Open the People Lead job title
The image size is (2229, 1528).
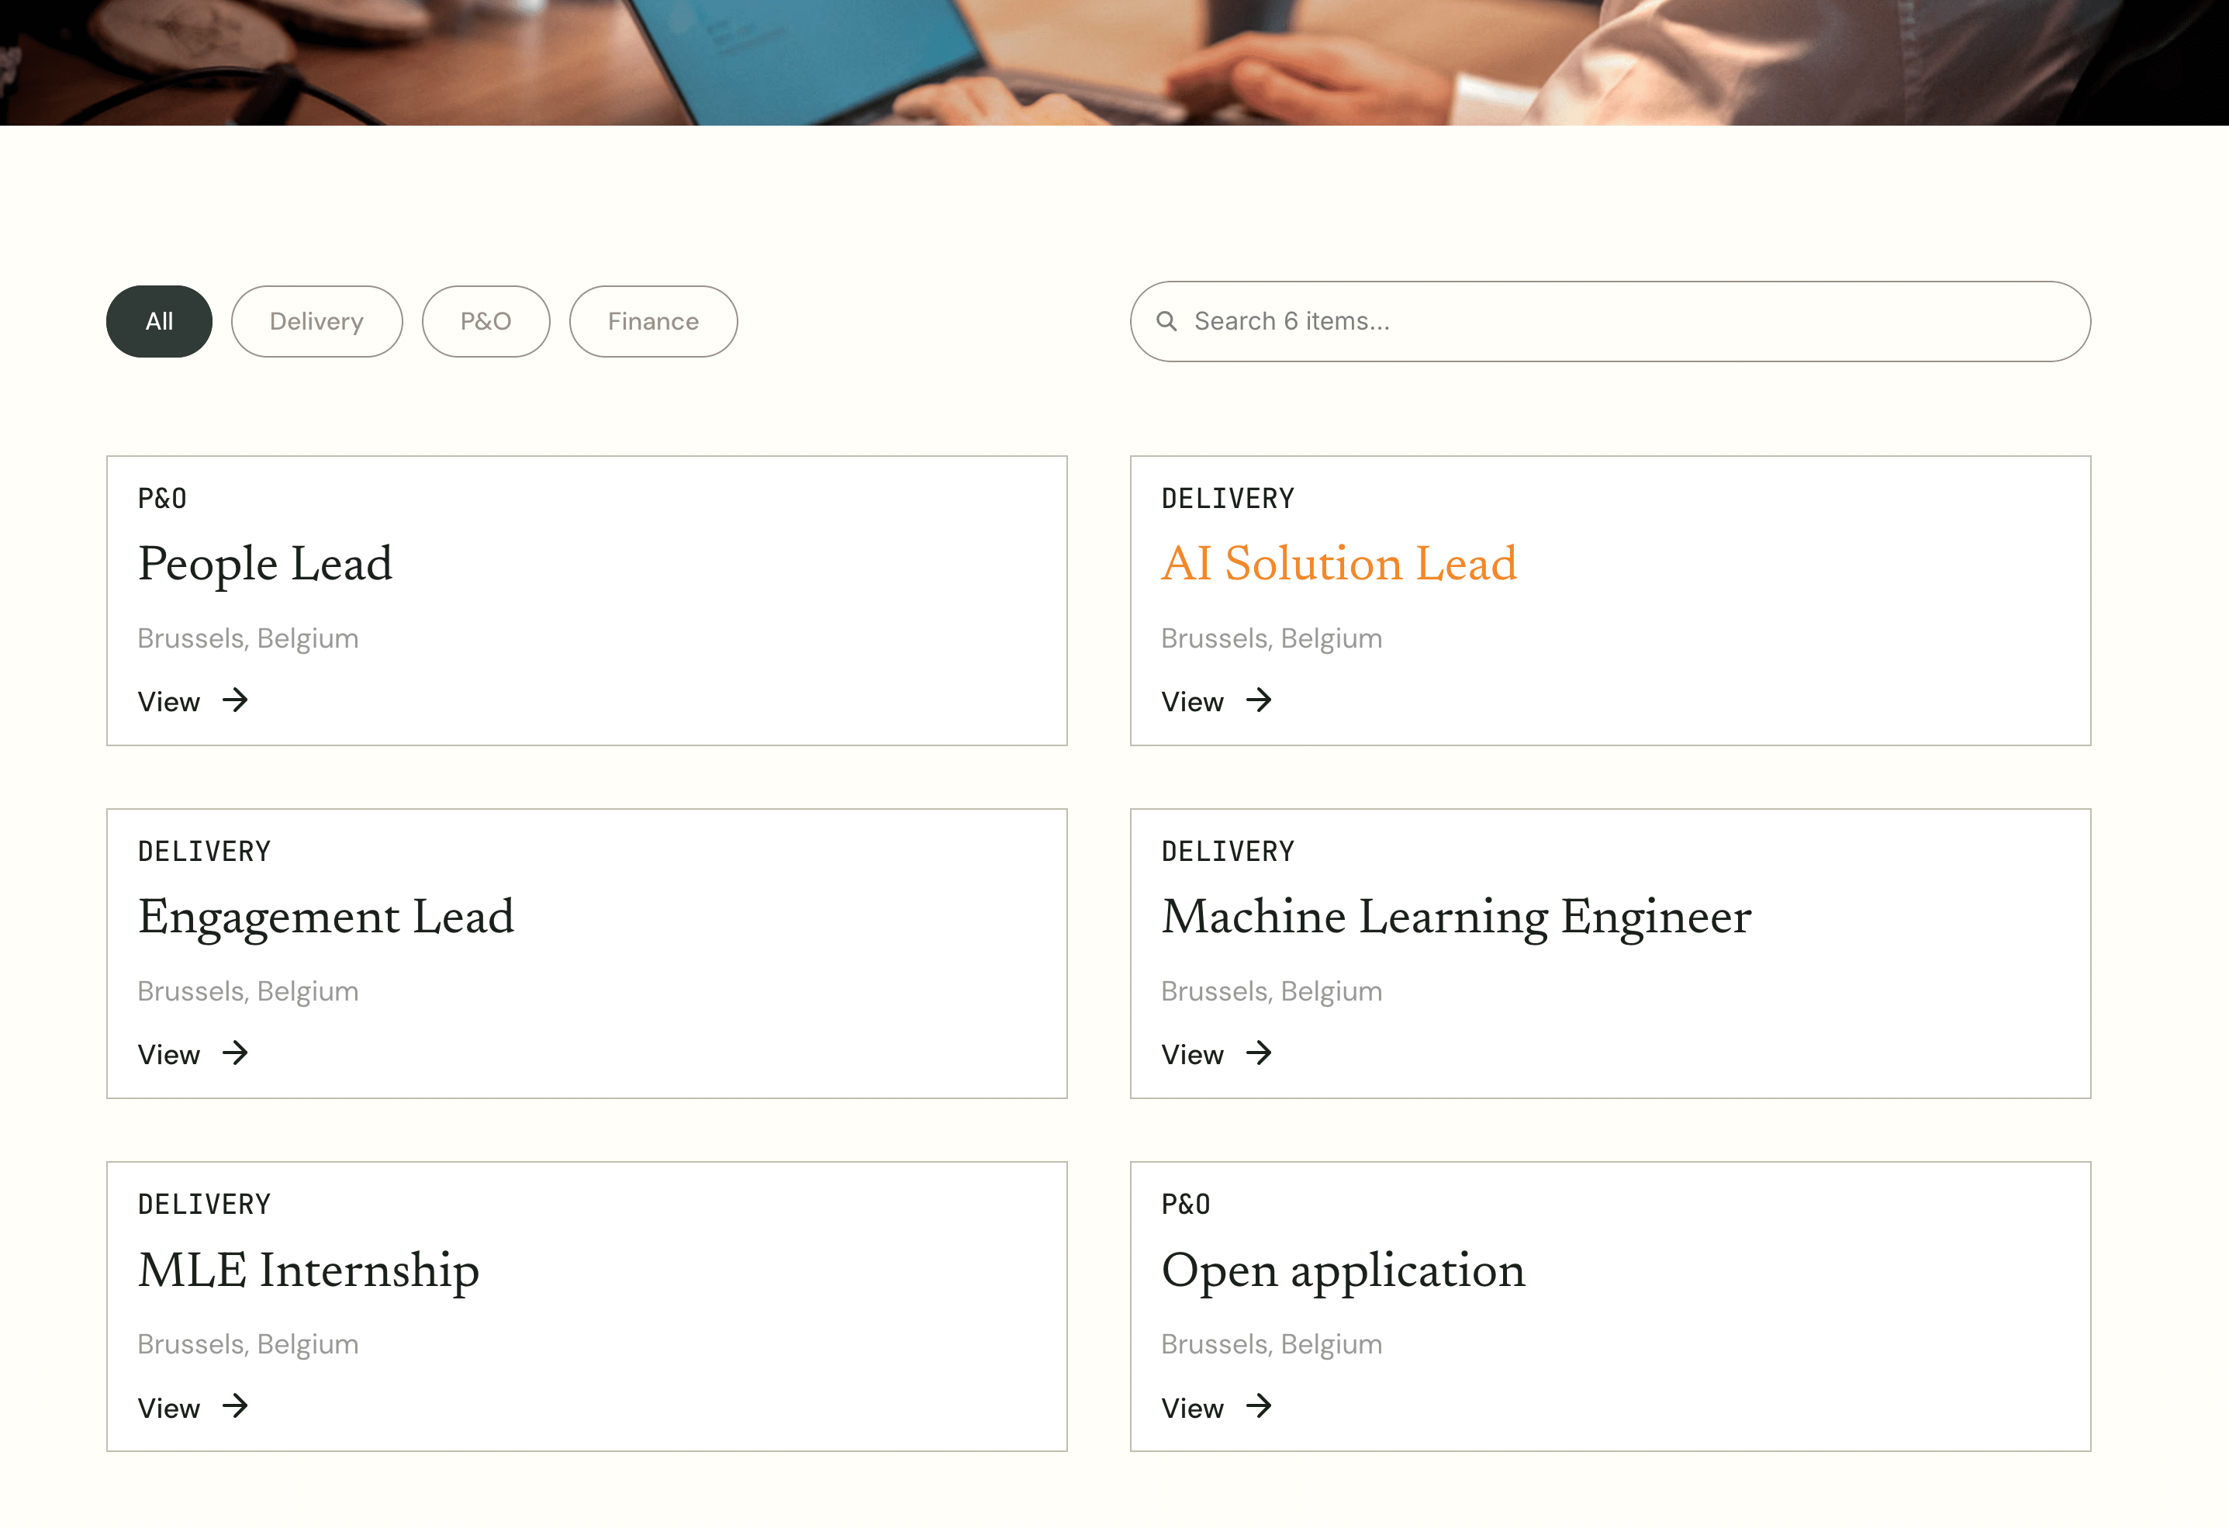point(266,564)
